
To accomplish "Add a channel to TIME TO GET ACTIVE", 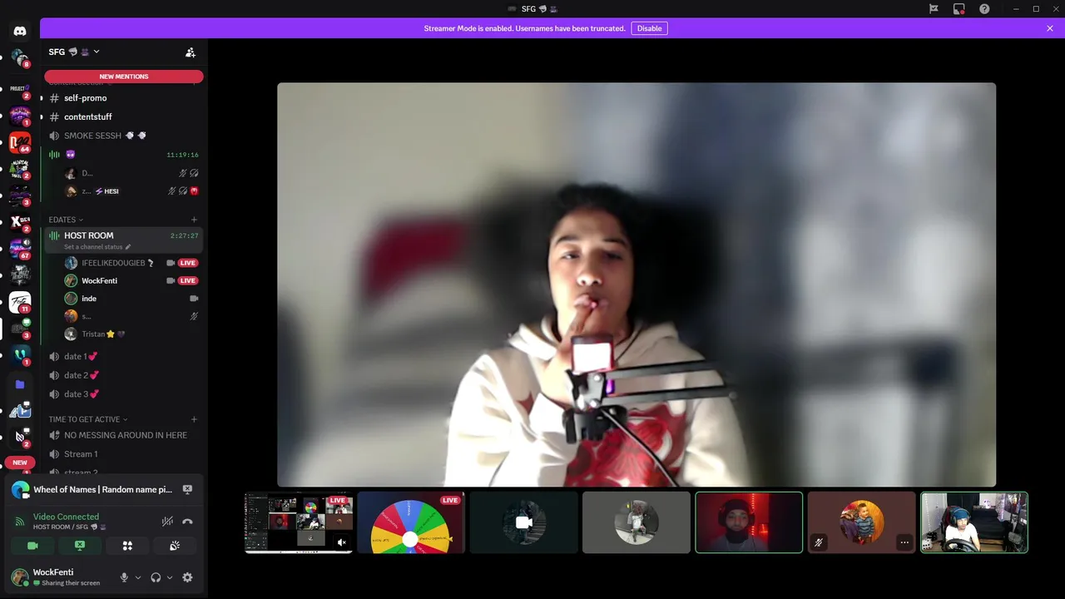I will (194, 419).
